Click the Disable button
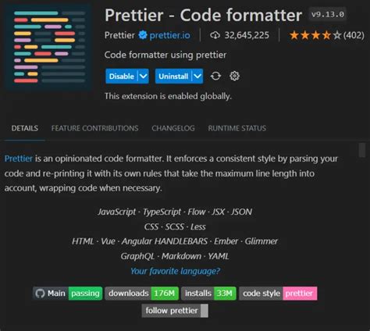 coord(122,77)
